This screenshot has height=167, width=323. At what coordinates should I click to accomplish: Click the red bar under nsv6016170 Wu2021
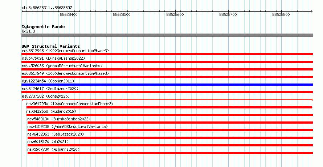pos(170,145)
